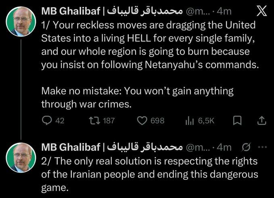This screenshot has height=198, width=274.
Task: Click the slashed-circle icon on second tweet
Action: [x=245, y=148]
